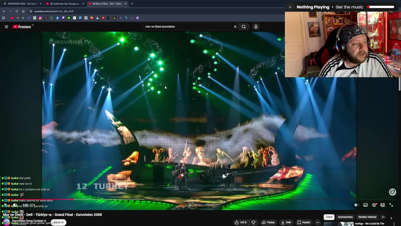Click the 'Nothing Playing' music overlay text
This screenshot has width=401, height=226.
point(313,7)
